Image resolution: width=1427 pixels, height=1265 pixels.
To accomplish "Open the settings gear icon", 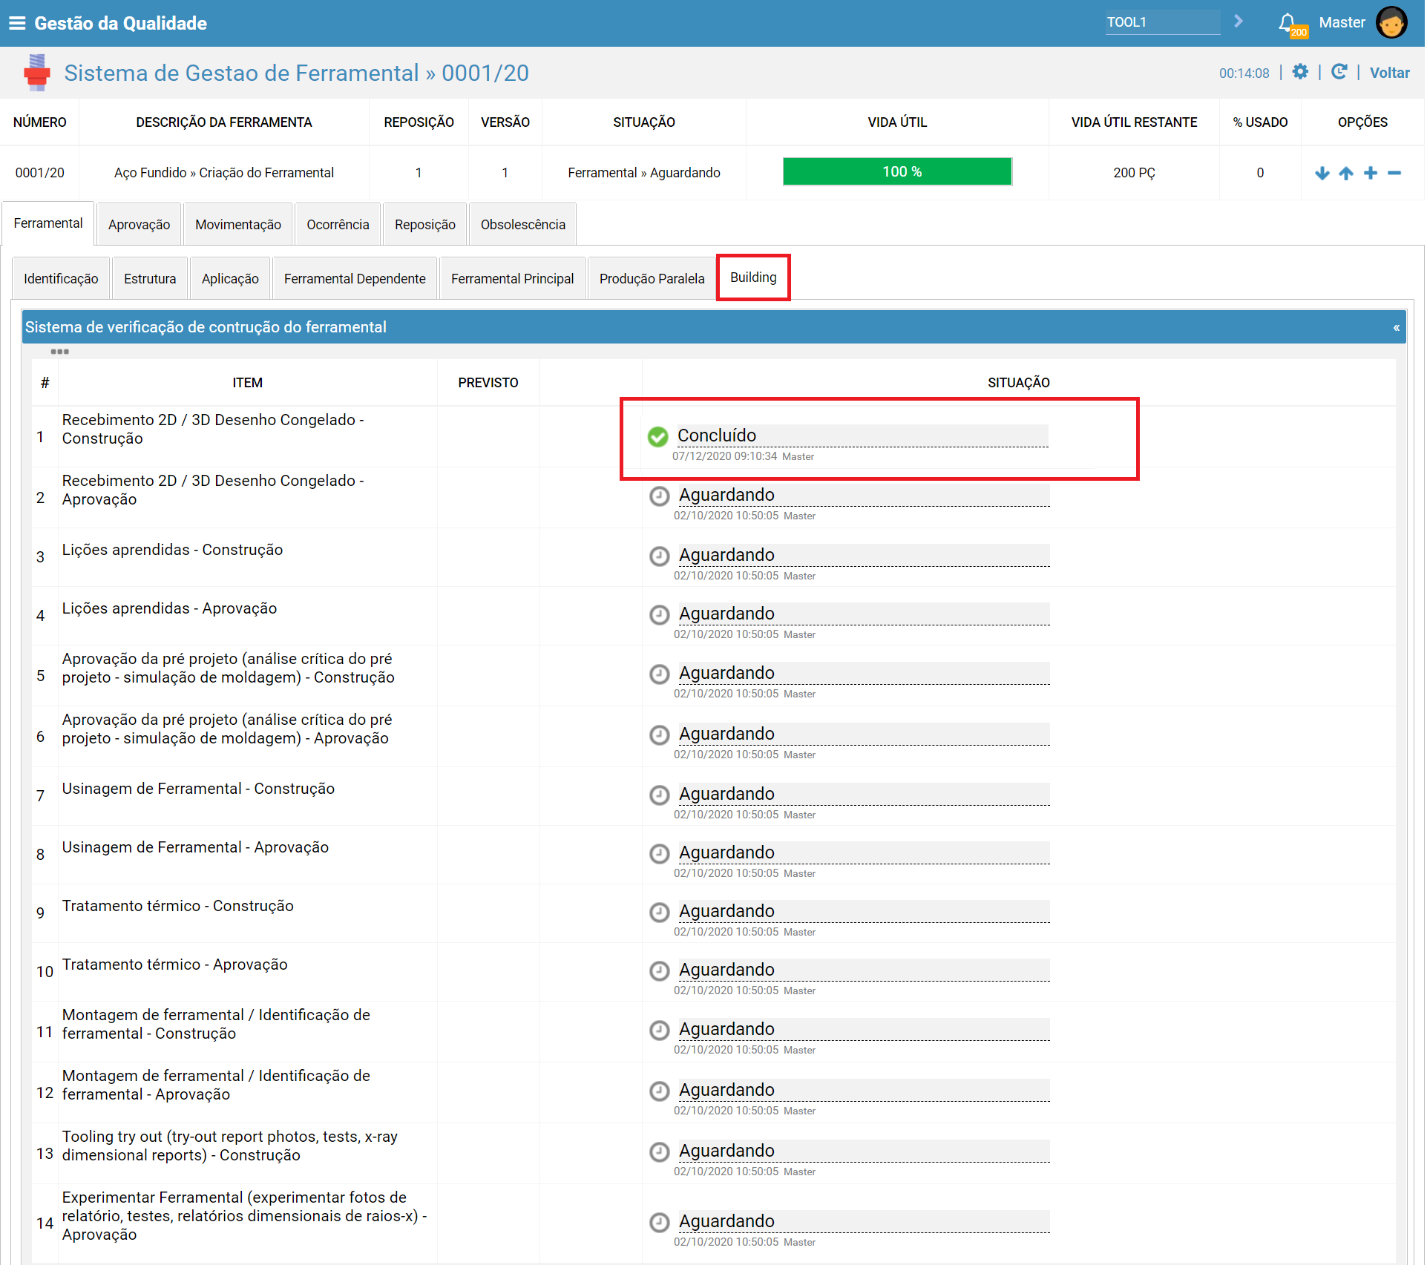I will click(1302, 72).
